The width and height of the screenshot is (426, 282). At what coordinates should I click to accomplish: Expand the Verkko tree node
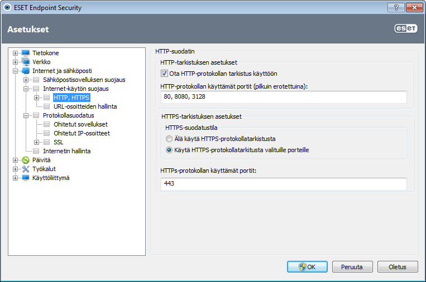click(x=15, y=62)
